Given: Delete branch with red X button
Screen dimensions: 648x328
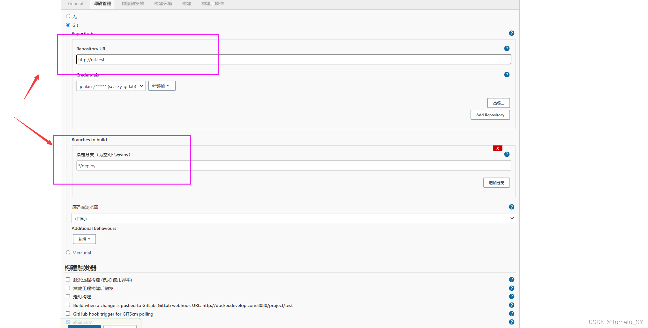Looking at the screenshot, I should [x=497, y=148].
